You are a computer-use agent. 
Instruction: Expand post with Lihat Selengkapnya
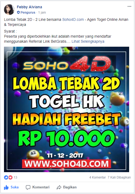88,41
